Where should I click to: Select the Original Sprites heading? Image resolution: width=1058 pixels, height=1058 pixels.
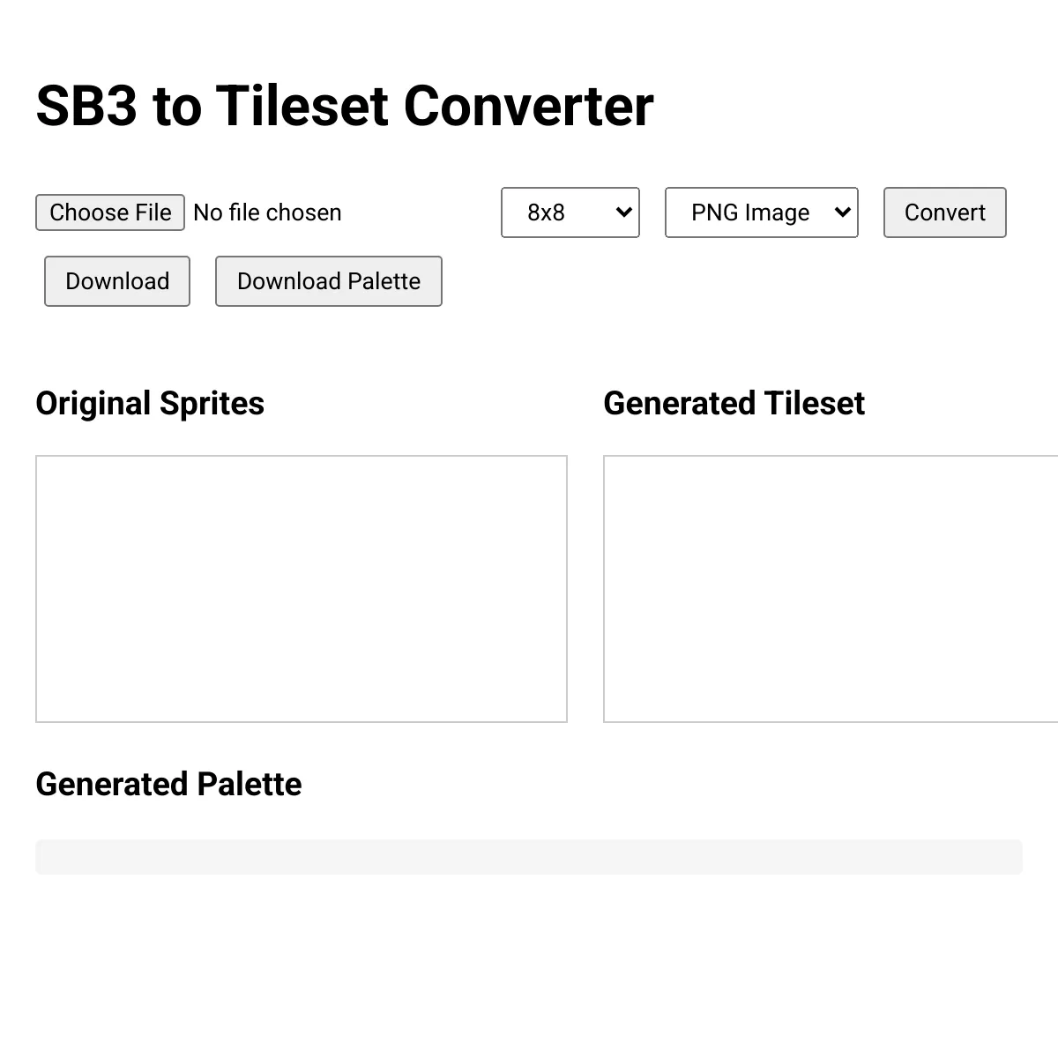click(150, 403)
